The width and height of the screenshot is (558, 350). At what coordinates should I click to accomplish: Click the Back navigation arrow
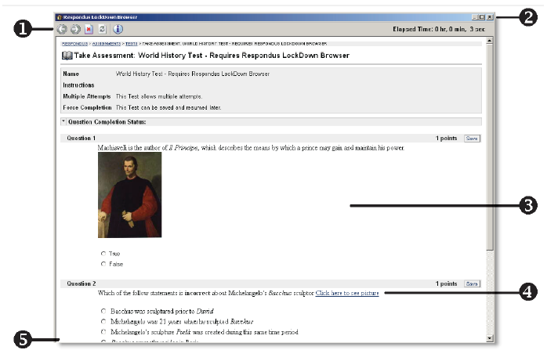[62, 30]
